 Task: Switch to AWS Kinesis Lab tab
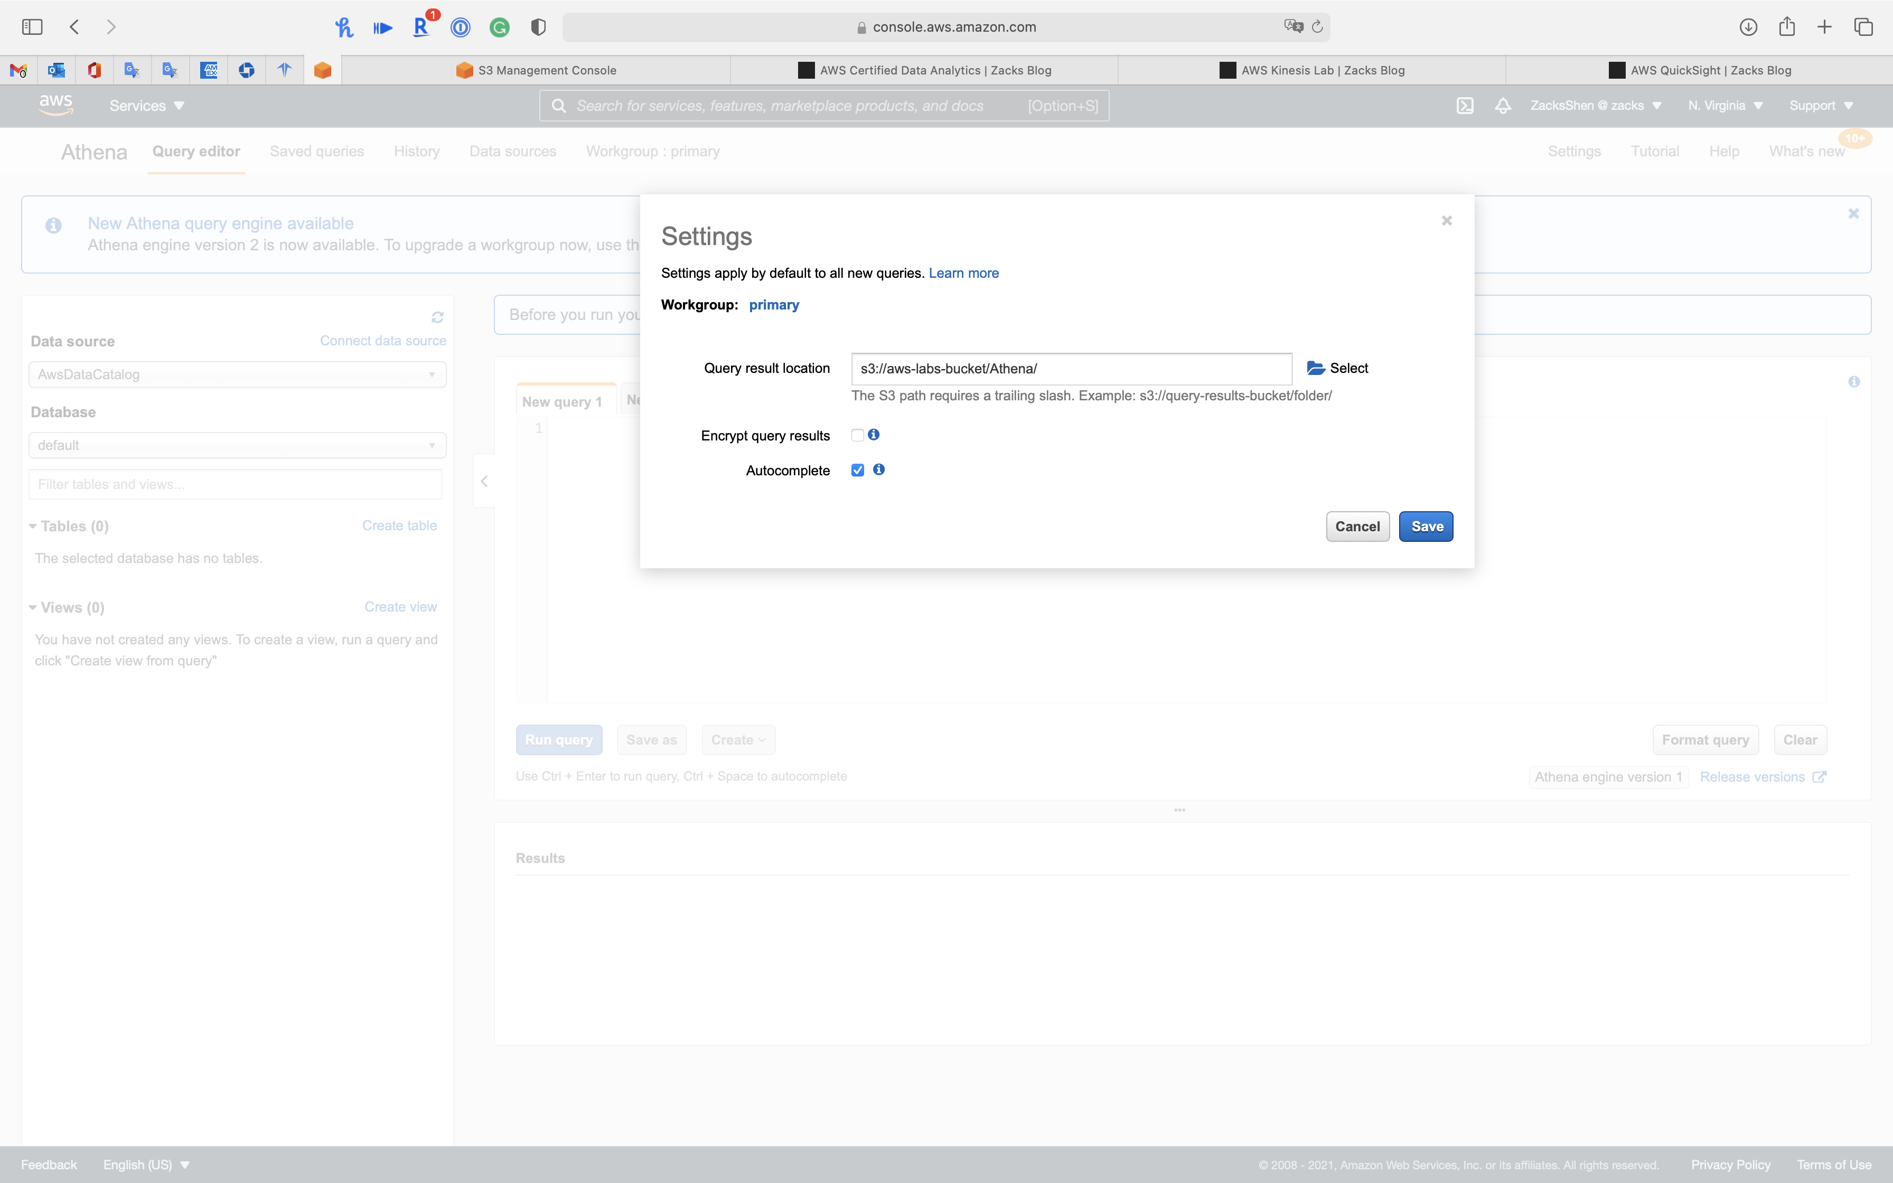tap(1312, 70)
